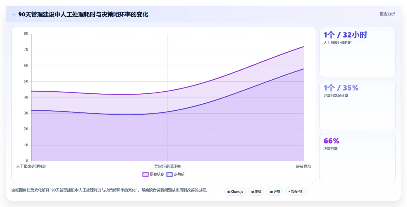
Task: Click the 66% card value
Action: coord(331,141)
